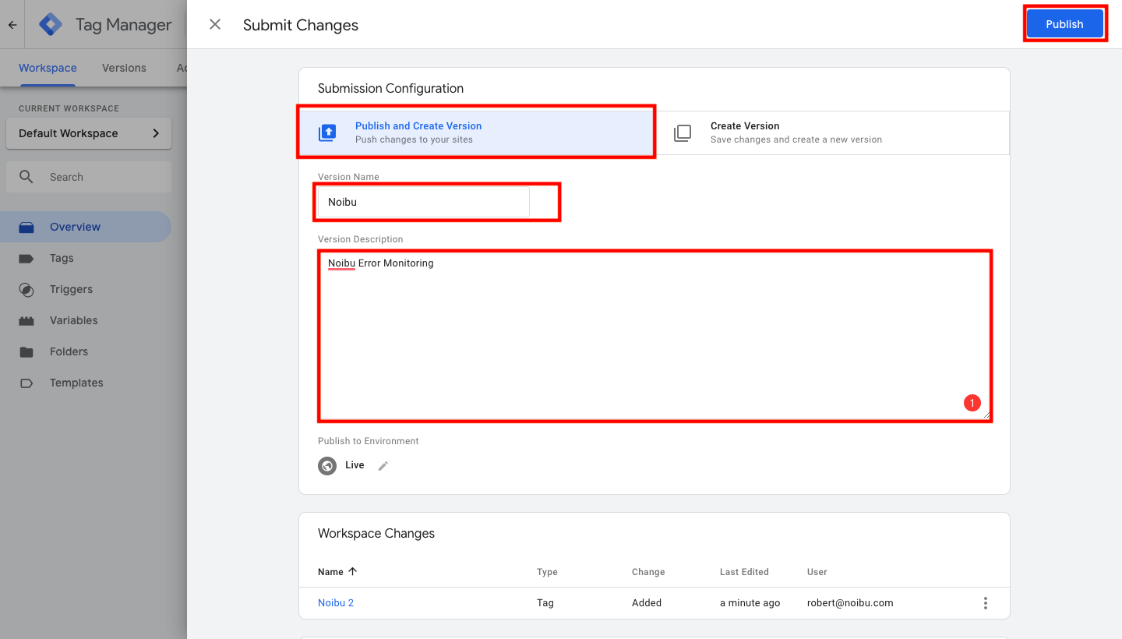Click the Version Name input field
This screenshot has width=1122, height=639.
(x=423, y=202)
